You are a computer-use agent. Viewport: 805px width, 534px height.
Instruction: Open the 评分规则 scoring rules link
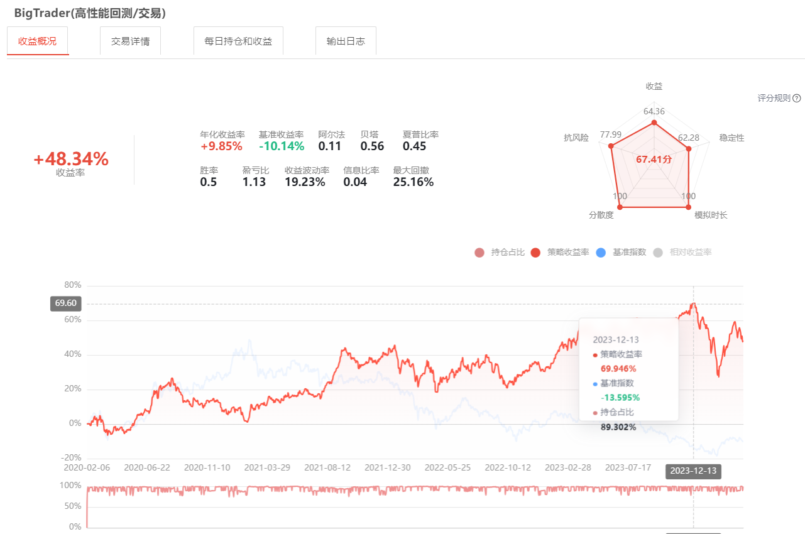click(774, 98)
